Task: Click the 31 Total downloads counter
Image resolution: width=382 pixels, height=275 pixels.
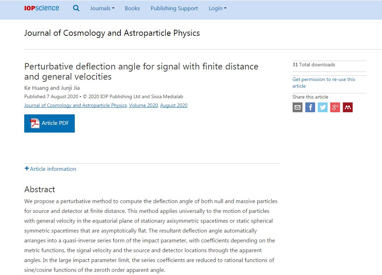Action: 314,65
